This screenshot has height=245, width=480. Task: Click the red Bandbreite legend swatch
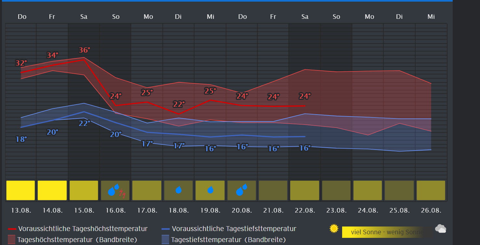tap(12, 239)
